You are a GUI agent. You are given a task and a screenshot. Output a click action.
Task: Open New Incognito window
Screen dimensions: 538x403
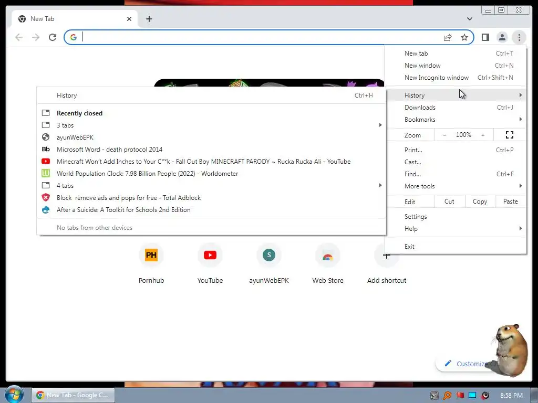click(457, 78)
